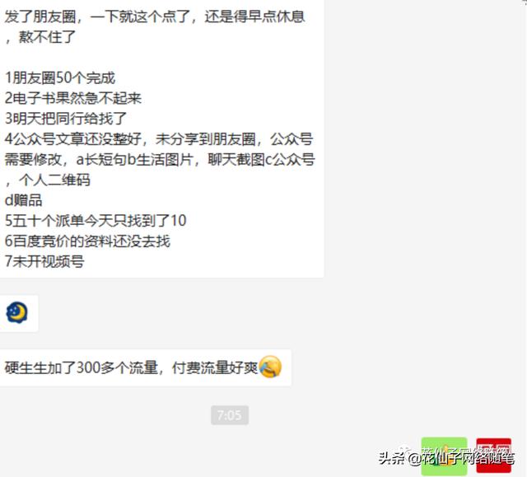The width and height of the screenshot is (527, 477).
Task: Click the line 4公众号文章还没整好
Action: click(73, 139)
